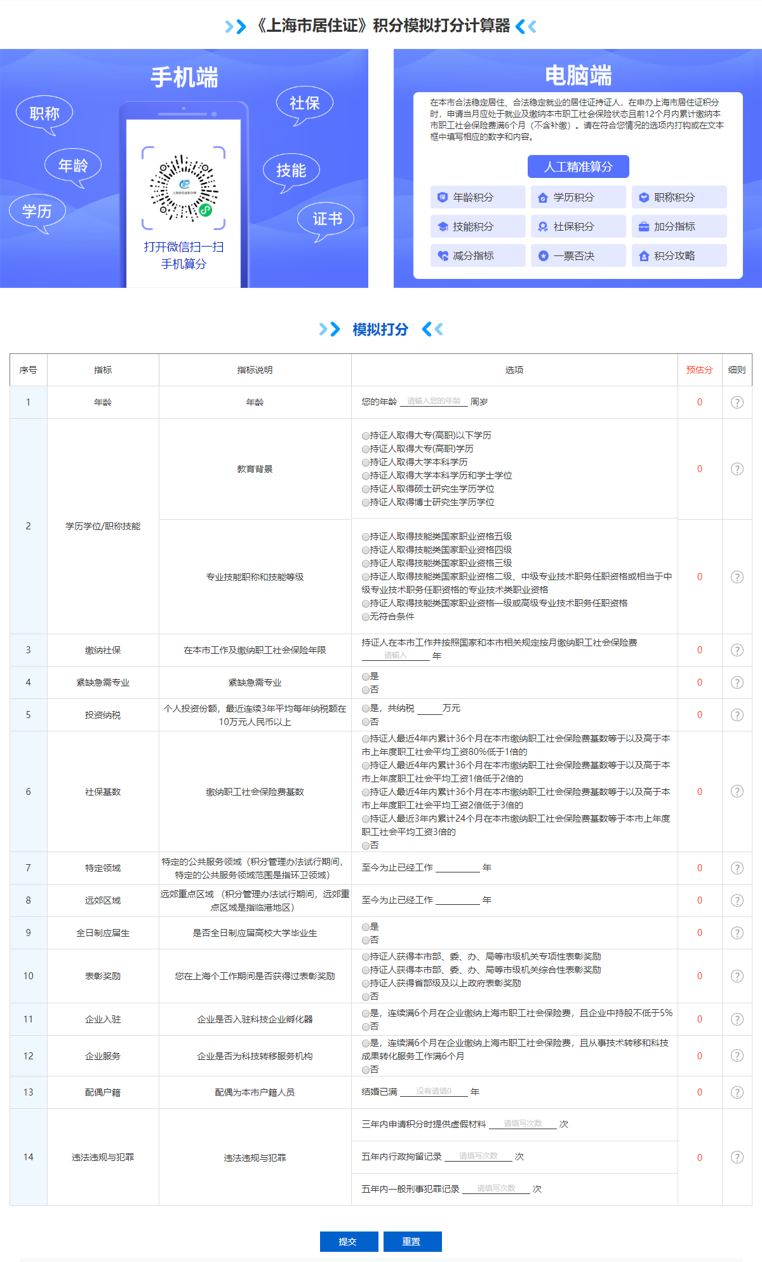Open the help icon for the 紧缺急需专业 row
This screenshot has width=762, height=1262.
737,682
